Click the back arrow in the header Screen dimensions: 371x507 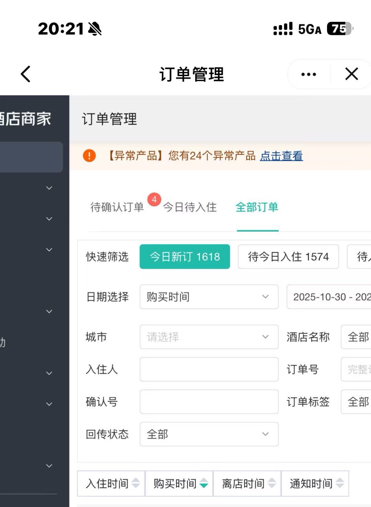pos(25,74)
